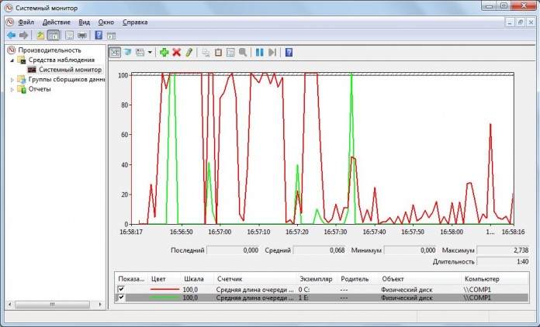
Task: Open the Действие menu
Action: tap(56, 22)
